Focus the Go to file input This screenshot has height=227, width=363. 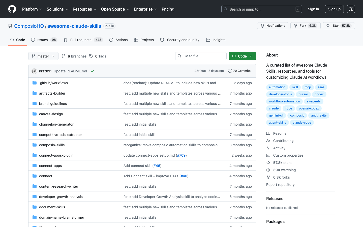pos(201,56)
